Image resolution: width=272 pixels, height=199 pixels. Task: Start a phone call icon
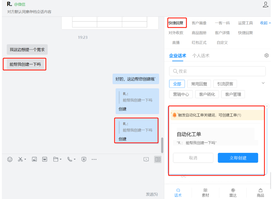pyautogui.click(x=70, y=159)
